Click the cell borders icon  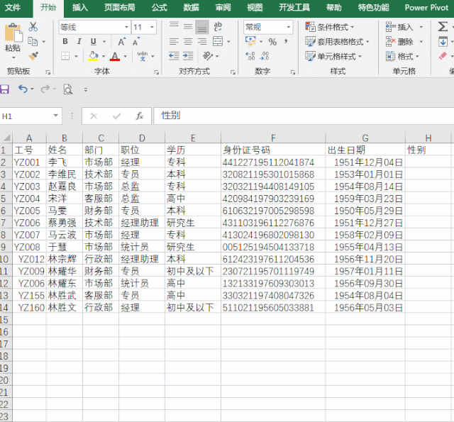(65, 56)
